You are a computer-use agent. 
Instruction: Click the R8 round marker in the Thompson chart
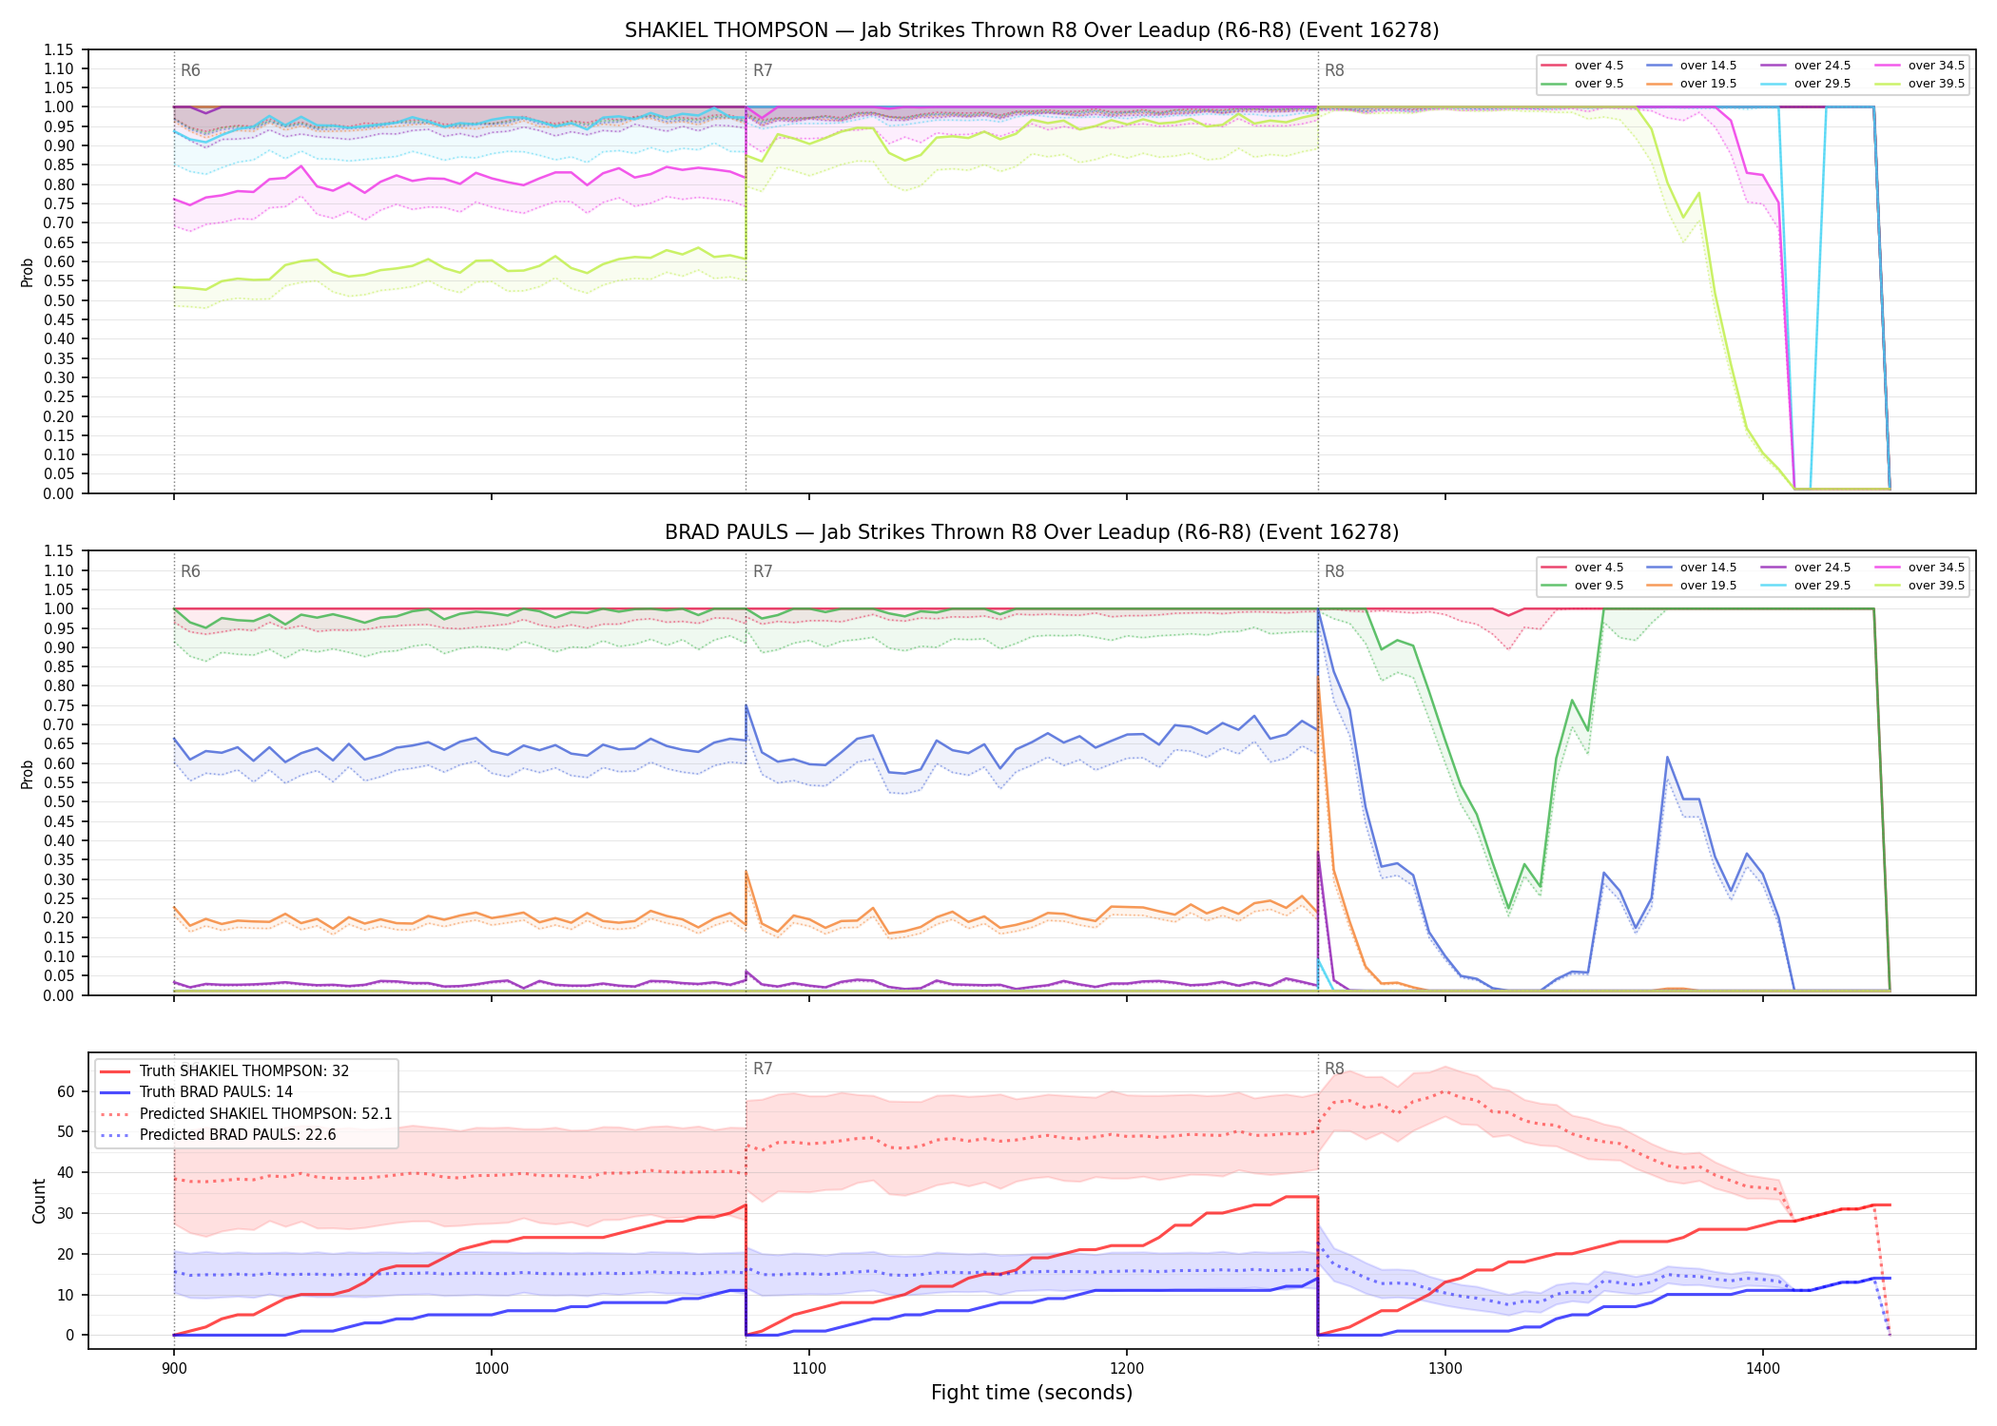[x=1334, y=70]
